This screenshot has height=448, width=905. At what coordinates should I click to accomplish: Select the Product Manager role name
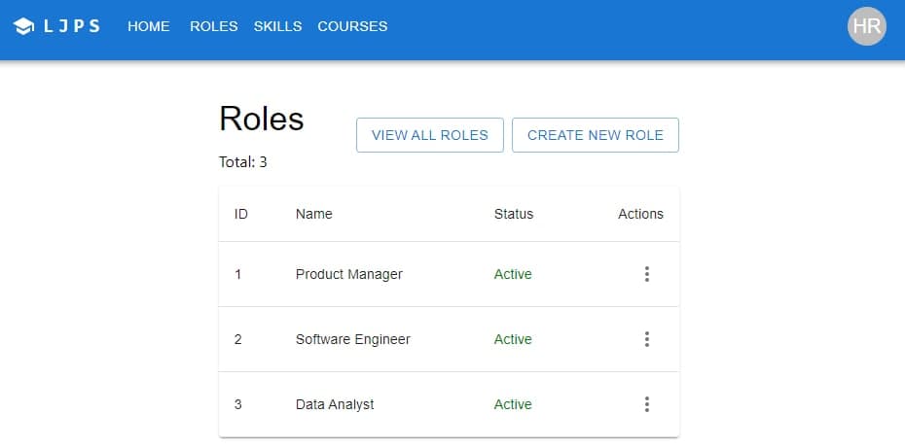tap(348, 274)
